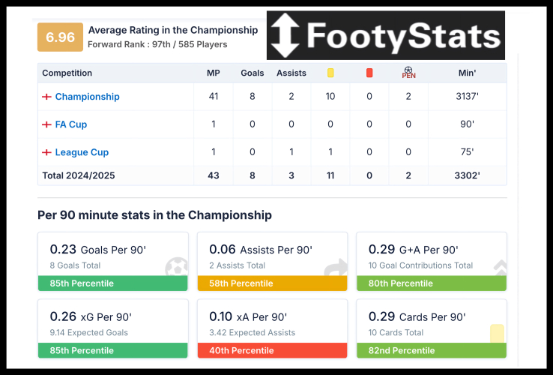
Task: Click the football icon in Goals card
Action: [177, 268]
